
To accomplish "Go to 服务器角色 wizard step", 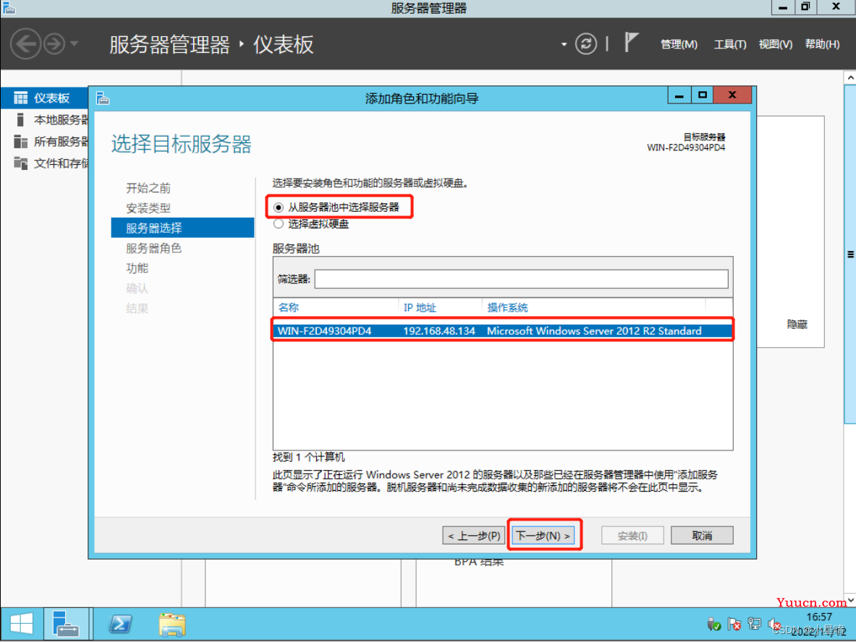I will [154, 248].
